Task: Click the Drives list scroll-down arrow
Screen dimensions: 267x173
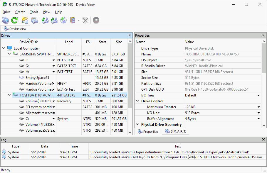Action: 130,132
